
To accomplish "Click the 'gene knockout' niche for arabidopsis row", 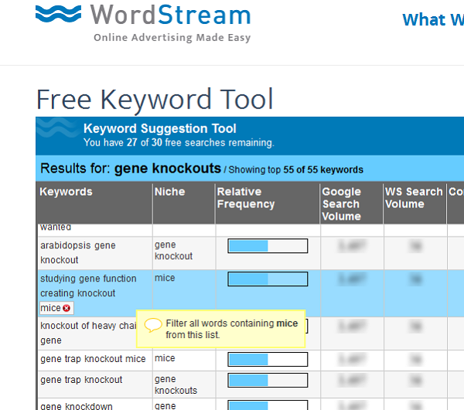I will tap(173, 251).
